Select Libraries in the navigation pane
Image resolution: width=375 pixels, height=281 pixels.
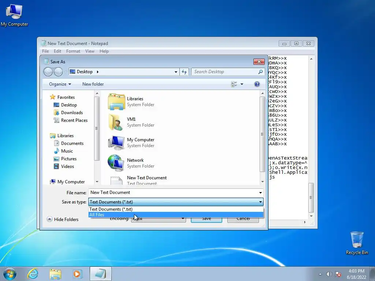(x=65, y=135)
